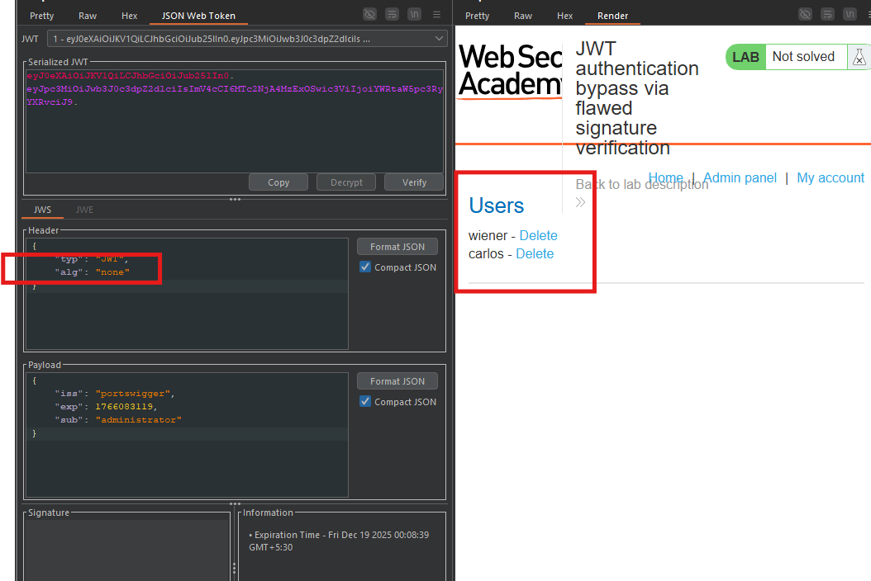Click into the Header JSON editor
The image size is (871, 581).
pyautogui.click(x=187, y=294)
